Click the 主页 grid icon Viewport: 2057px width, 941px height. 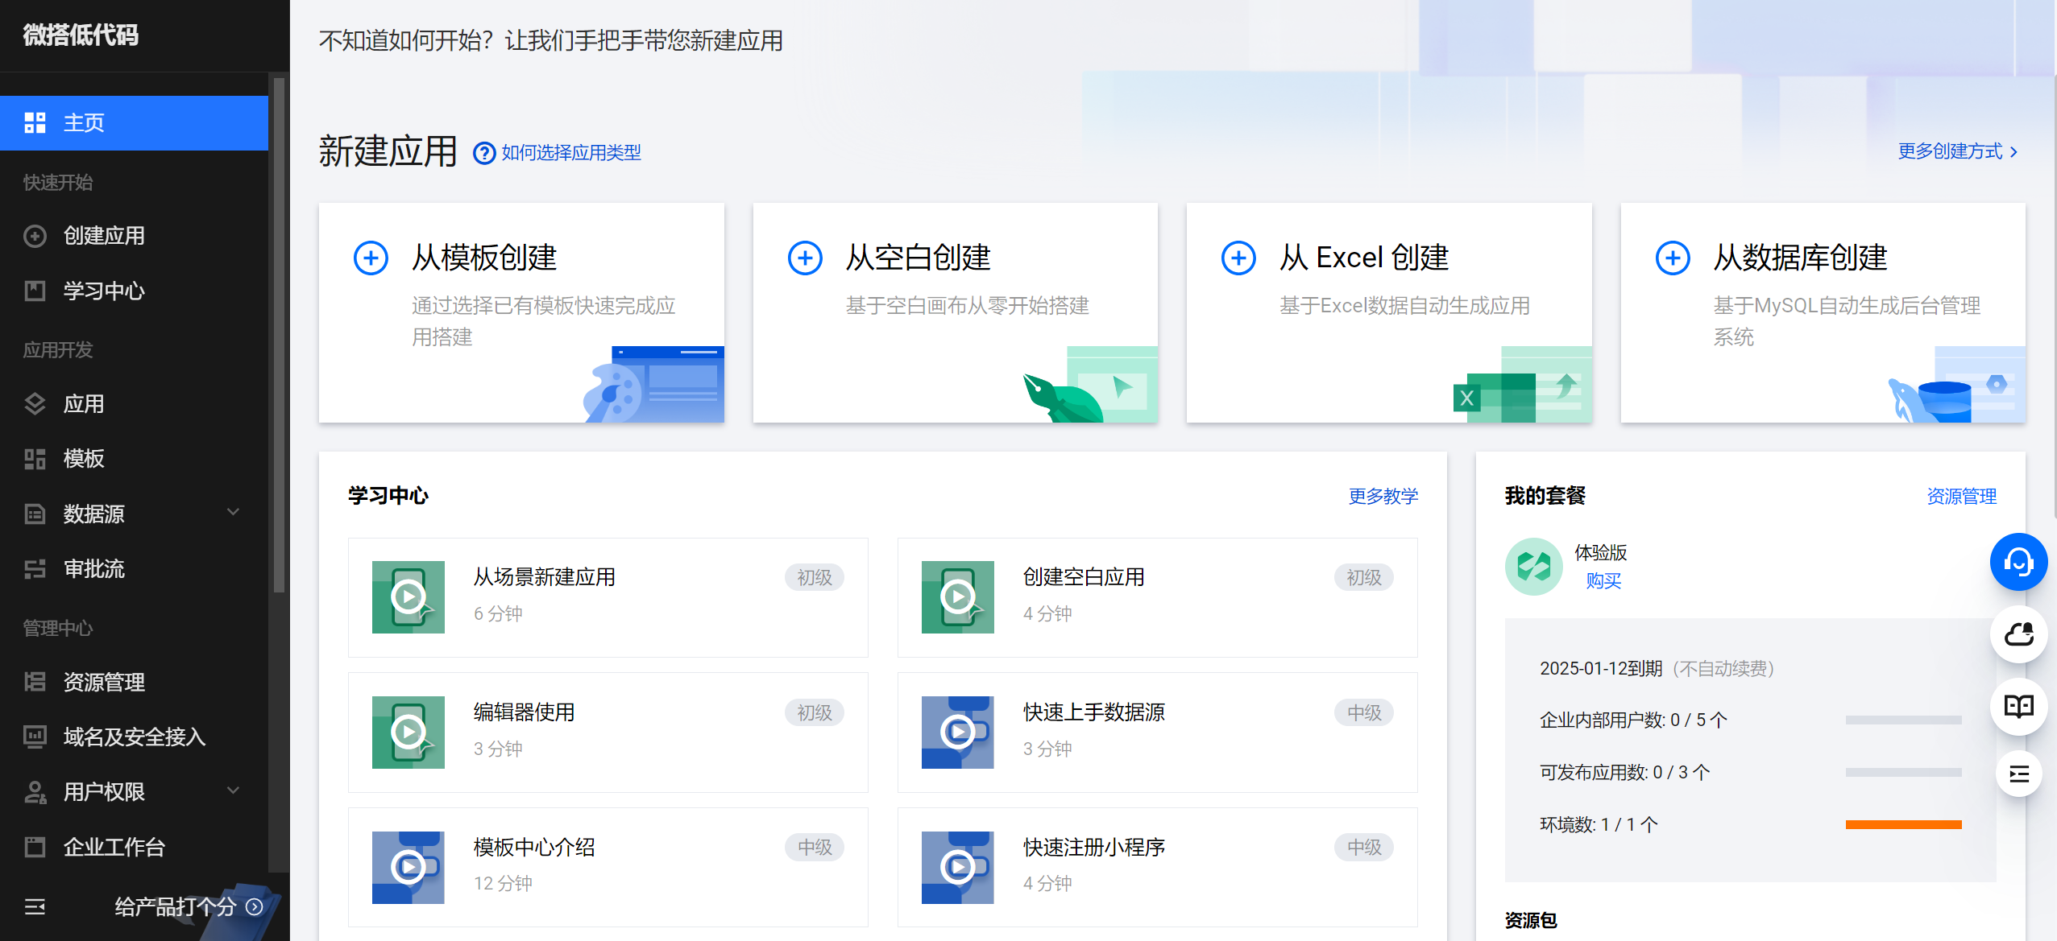[35, 122]
